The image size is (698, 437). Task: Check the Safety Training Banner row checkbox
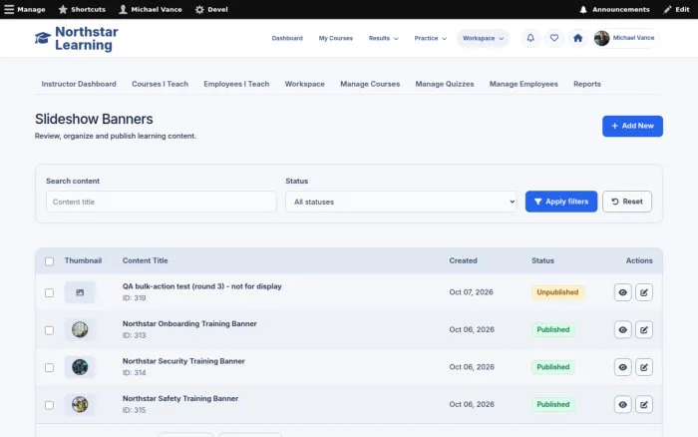(50, 405)
